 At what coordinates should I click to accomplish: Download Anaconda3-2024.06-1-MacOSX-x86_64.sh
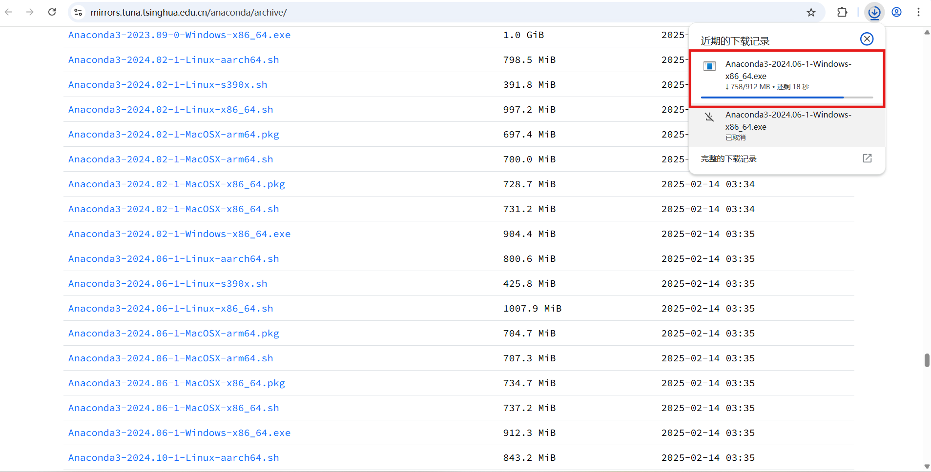[173, 408]
